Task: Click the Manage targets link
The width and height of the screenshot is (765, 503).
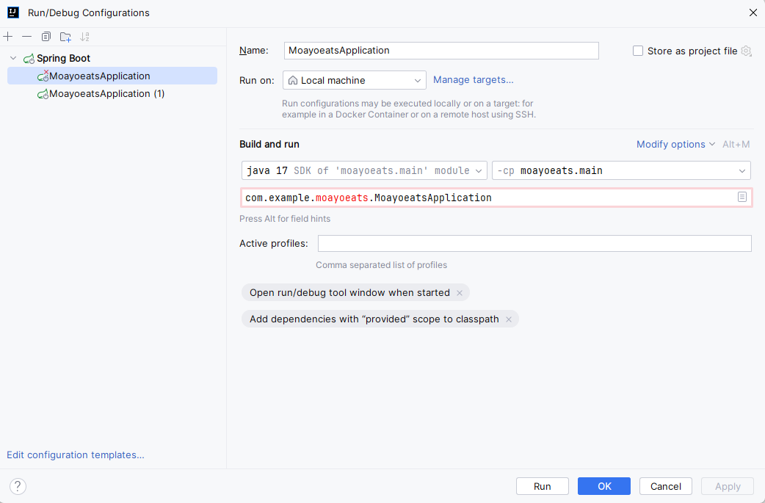Action: (474, 79)
